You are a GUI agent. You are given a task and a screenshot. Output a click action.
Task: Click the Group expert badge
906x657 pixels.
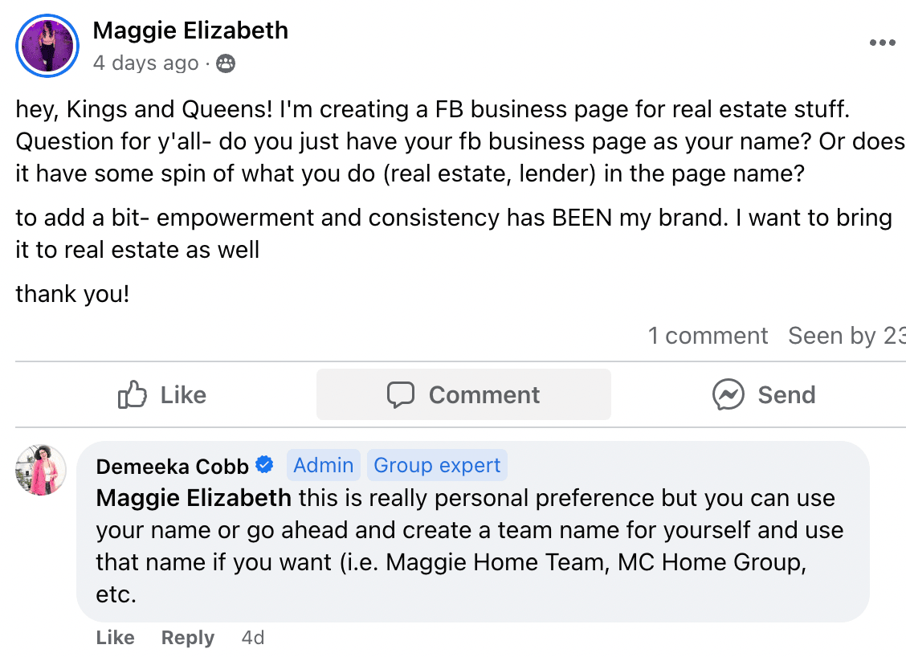pos(437,466)
